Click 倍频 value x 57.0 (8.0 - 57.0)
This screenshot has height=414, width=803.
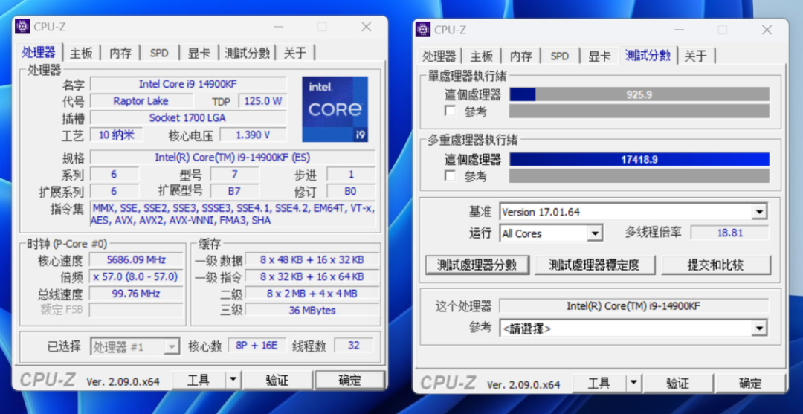pos(136,276)
